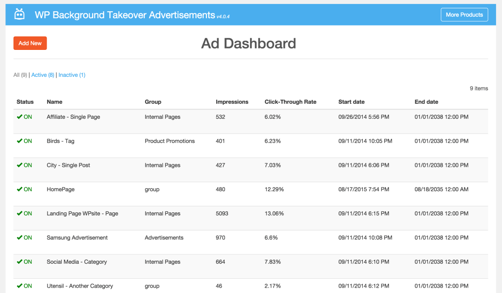Sort ads by the Name column
Viewport: 502px width, 293px height.
[x=54, y=101]
